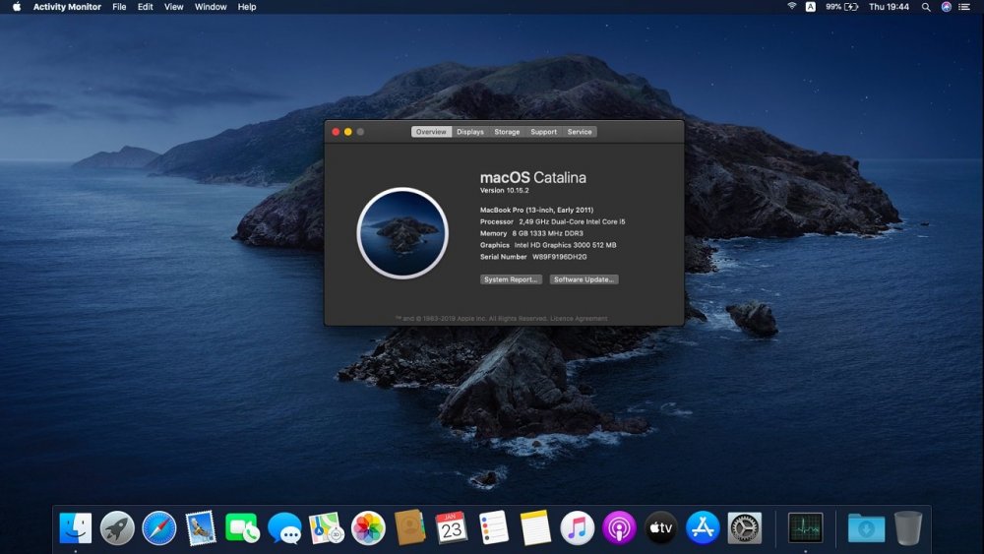Click Processor 2,49 GHz Dual-Core line
The width and height of the screenshot is (984, 554).
[552, 221]
